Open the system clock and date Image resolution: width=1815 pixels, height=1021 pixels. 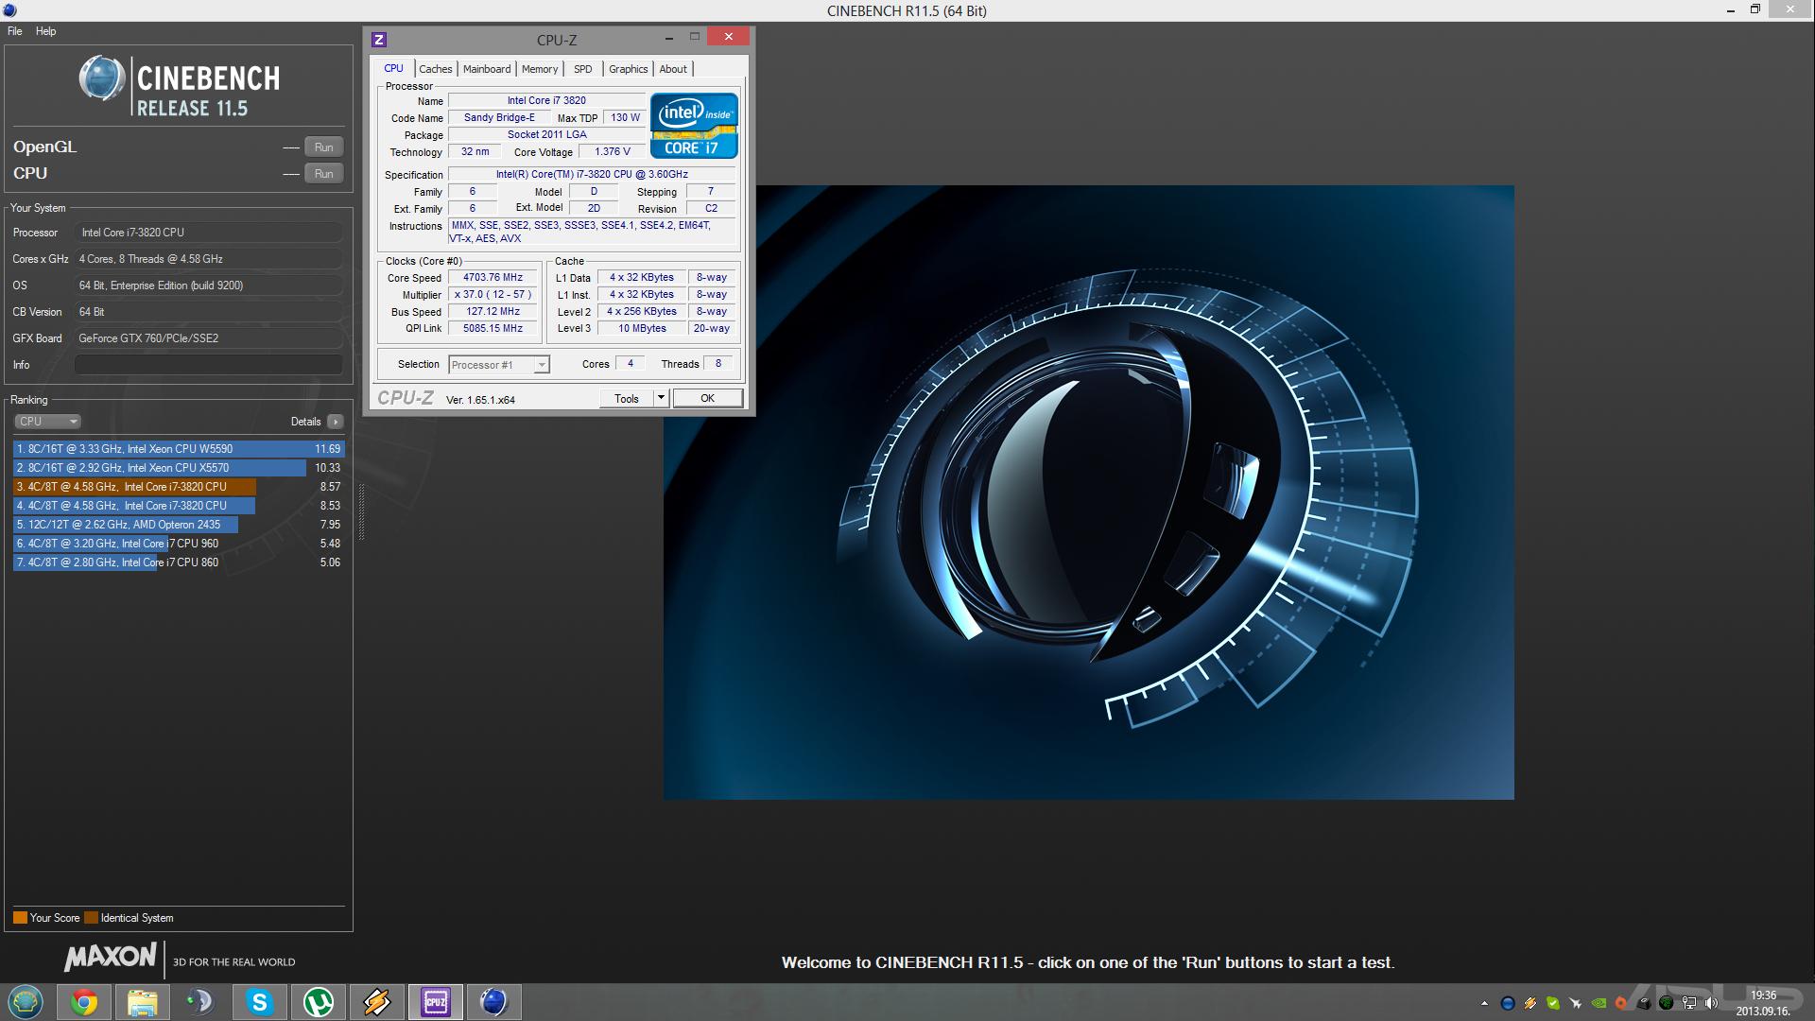tap(1763, 1003)
